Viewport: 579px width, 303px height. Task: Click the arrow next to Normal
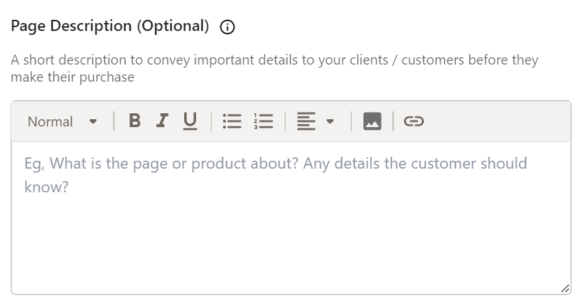tap(93, 122)
